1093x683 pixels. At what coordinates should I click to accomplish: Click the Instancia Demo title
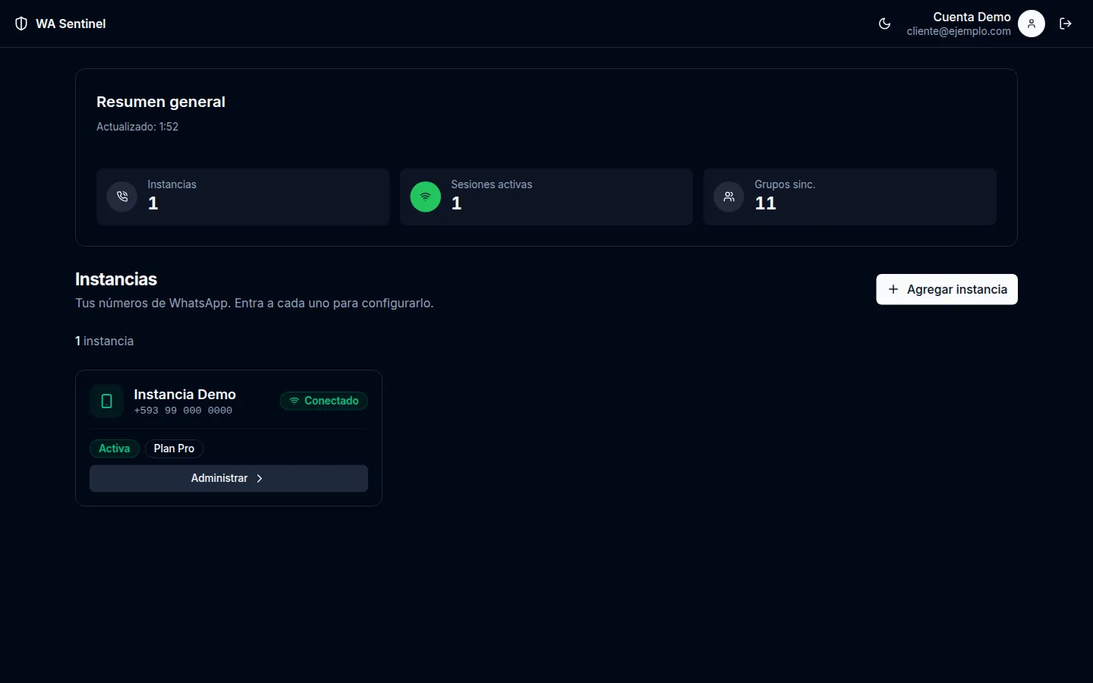coord(184,394)
